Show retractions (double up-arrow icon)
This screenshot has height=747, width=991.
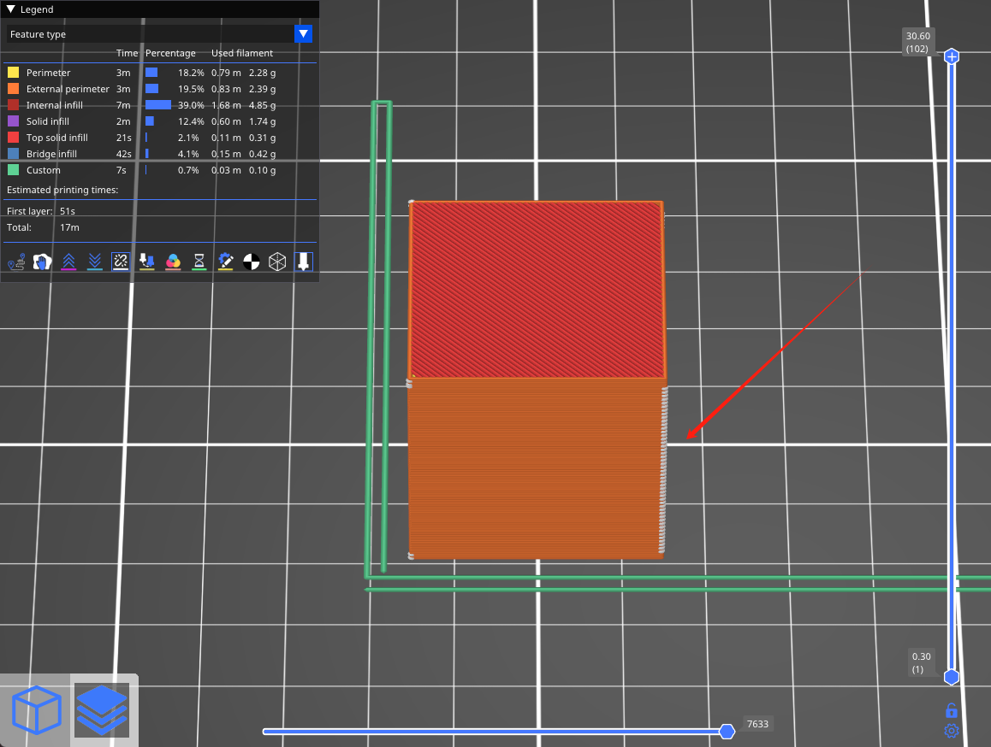(x=68, y=262)
